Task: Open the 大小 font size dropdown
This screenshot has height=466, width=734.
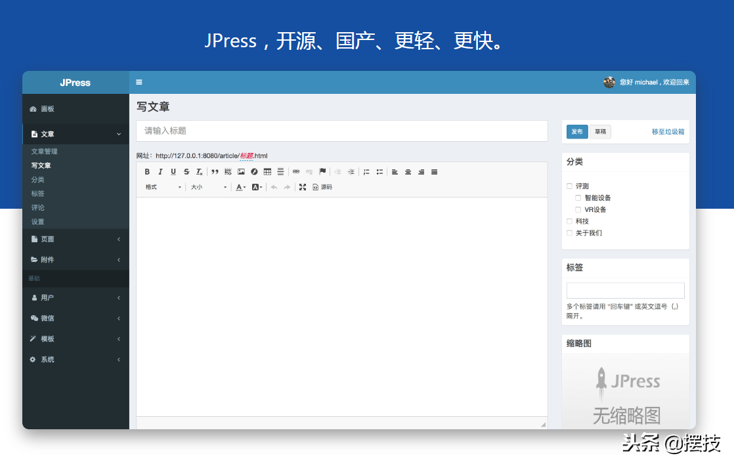Action: coord(208,187)
